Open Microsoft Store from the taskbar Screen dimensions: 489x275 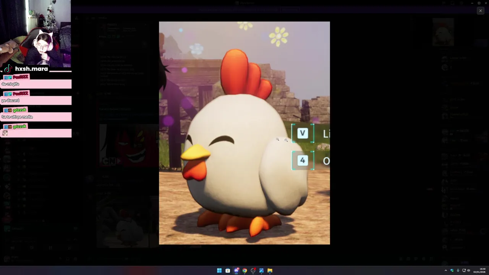click(228, 270)
